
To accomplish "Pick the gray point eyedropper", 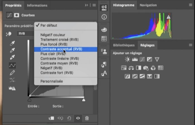I will point(12,50).
